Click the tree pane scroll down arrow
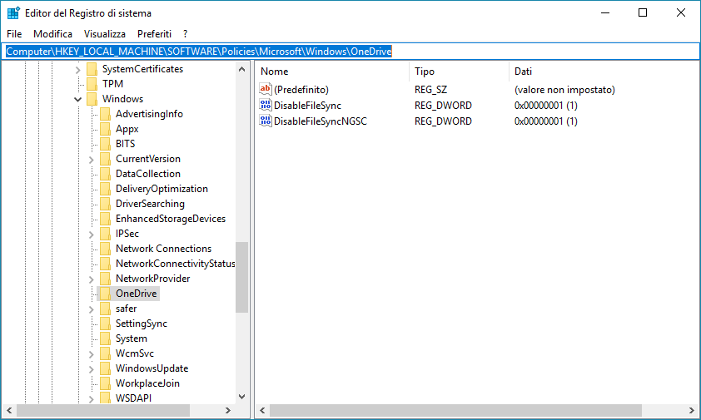 (x=242, y=397)
